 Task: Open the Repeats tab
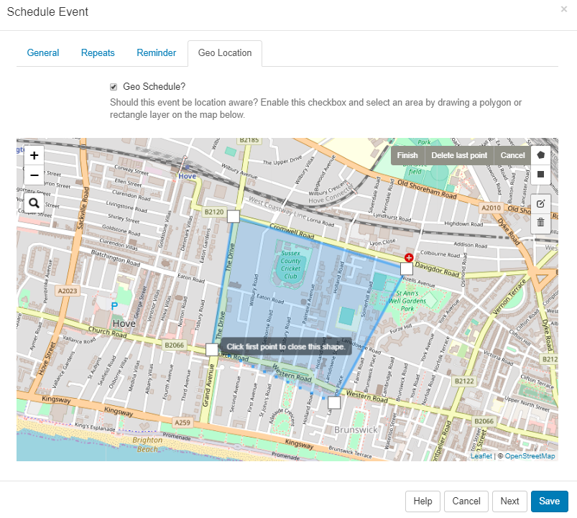point(98,53)
